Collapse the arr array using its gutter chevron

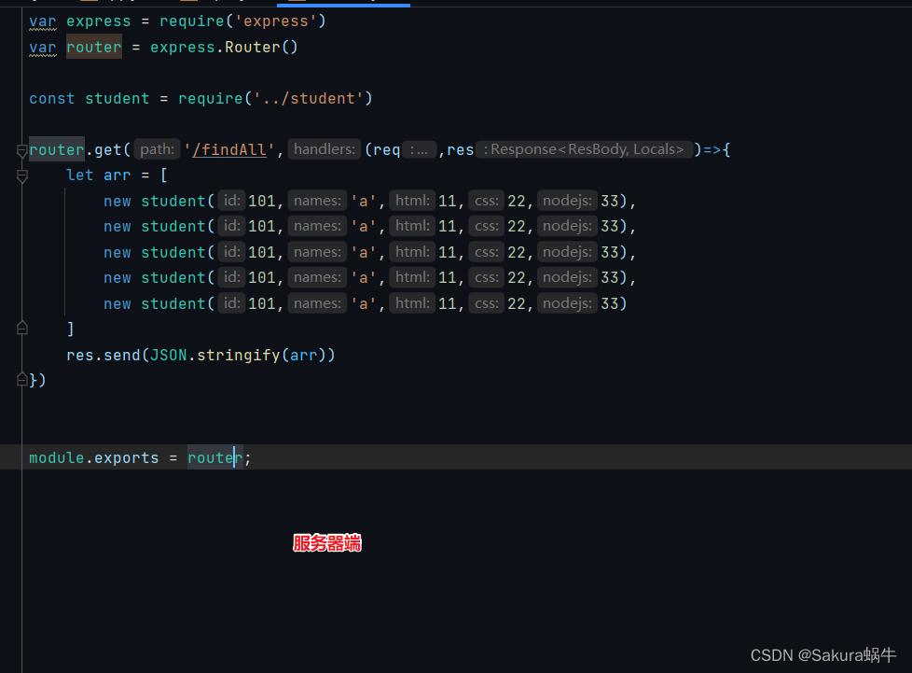(x=21, y=175)
